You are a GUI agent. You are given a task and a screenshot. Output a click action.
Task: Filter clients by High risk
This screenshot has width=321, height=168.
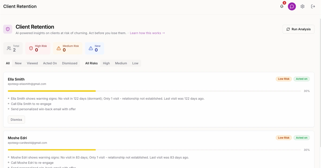click(x=106, y=63)
